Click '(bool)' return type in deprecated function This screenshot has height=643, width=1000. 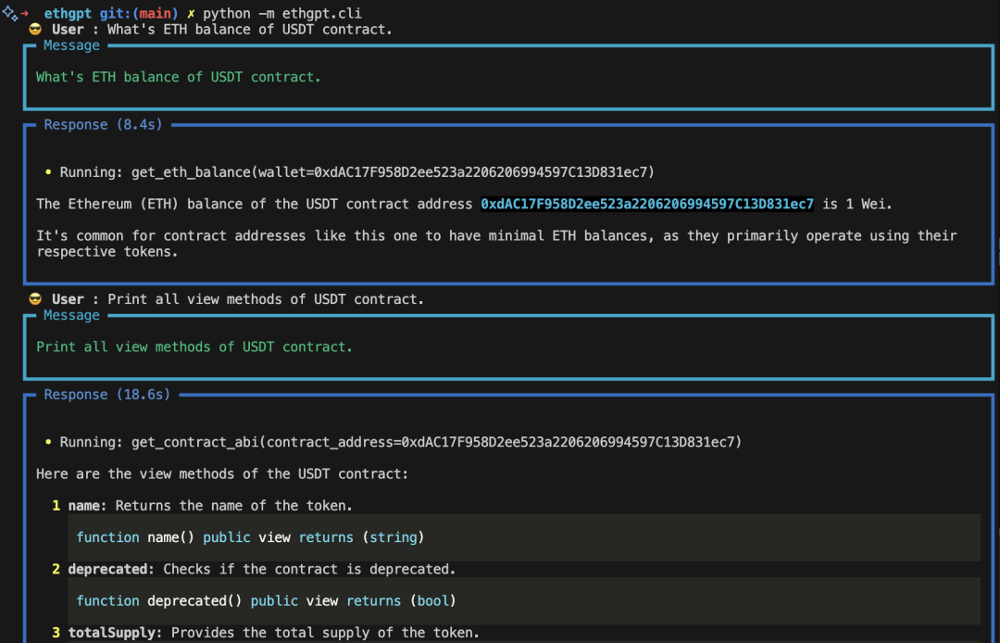[433, 601]
